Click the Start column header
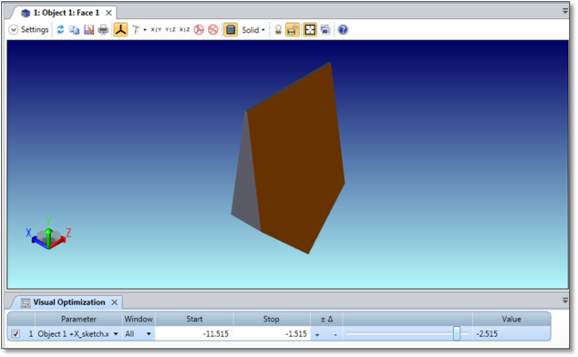 194,319
